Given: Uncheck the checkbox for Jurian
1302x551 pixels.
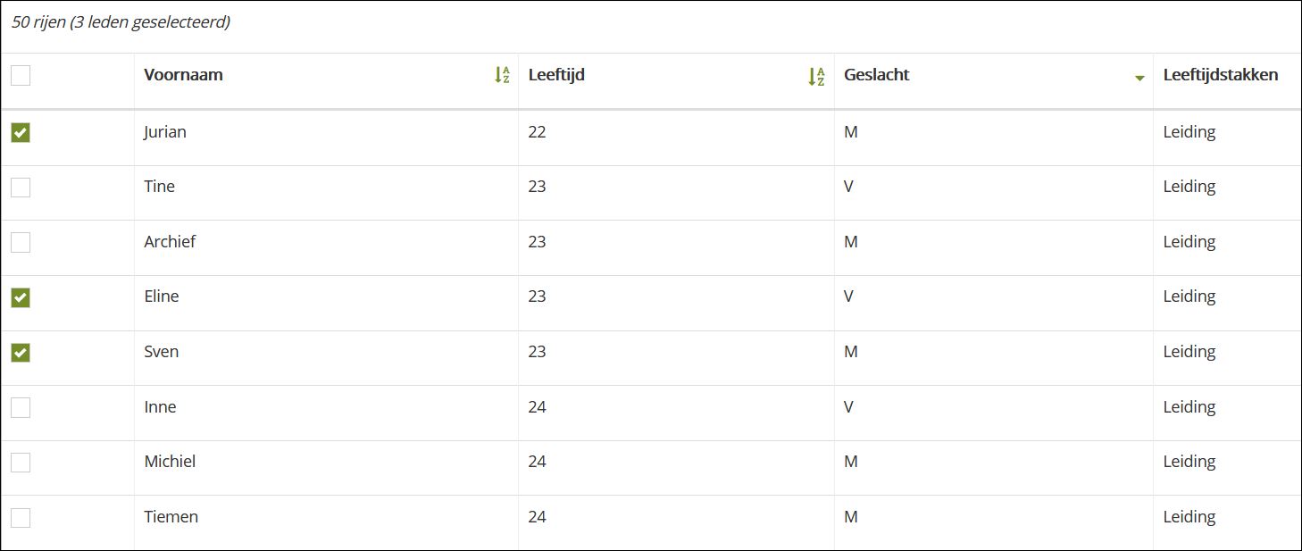Looking at the screenshot, I should [21, 133].
